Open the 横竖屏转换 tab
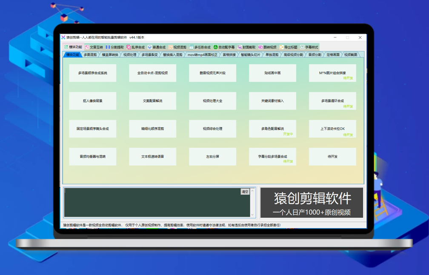429x275 pixels. (x=110, y=55)
